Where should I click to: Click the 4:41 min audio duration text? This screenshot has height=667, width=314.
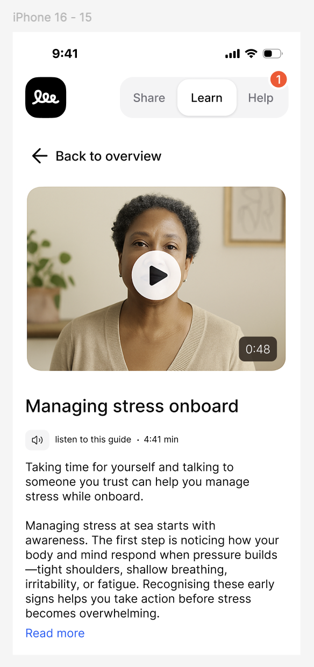point(161,439)
